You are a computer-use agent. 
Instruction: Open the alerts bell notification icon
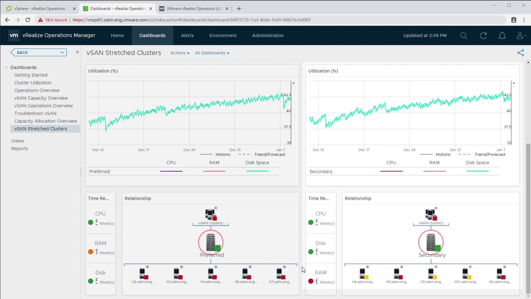(x=502, y=36)
